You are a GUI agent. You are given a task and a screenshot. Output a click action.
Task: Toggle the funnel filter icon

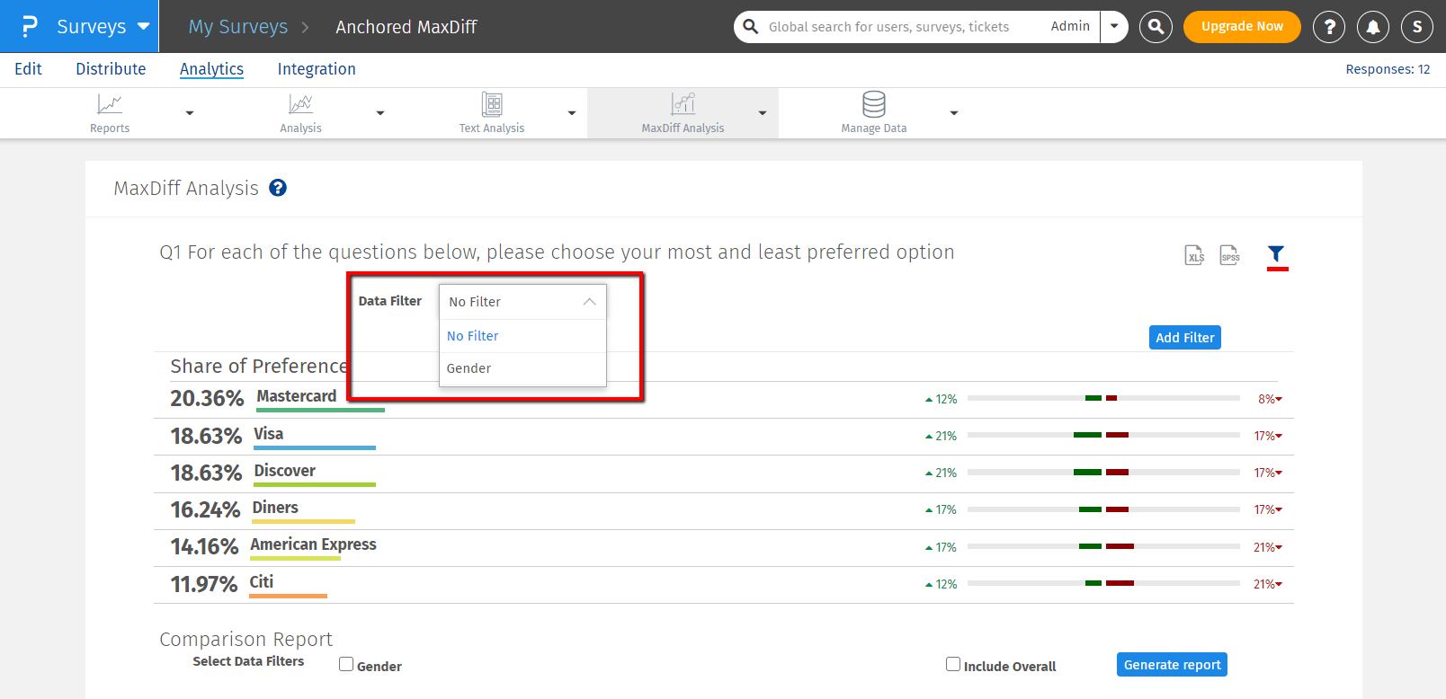pos(1276,254)
